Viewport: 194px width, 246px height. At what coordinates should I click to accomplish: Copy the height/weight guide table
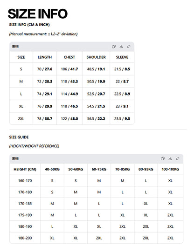tap(163, 158)
